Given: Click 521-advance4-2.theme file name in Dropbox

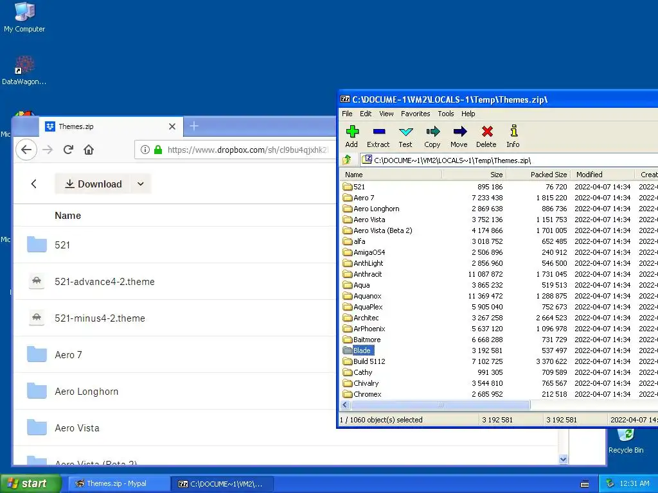Looking at the screenshot, I should (105, 281).
